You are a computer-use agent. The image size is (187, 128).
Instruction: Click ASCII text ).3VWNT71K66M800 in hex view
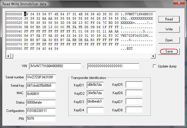tap(137, 14)
